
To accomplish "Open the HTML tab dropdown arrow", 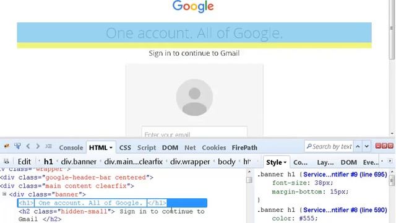I will point(111,148).
